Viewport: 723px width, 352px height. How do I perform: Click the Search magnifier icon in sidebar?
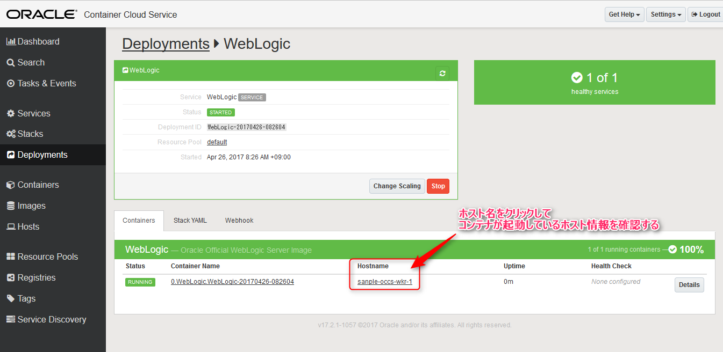(11, 62)
